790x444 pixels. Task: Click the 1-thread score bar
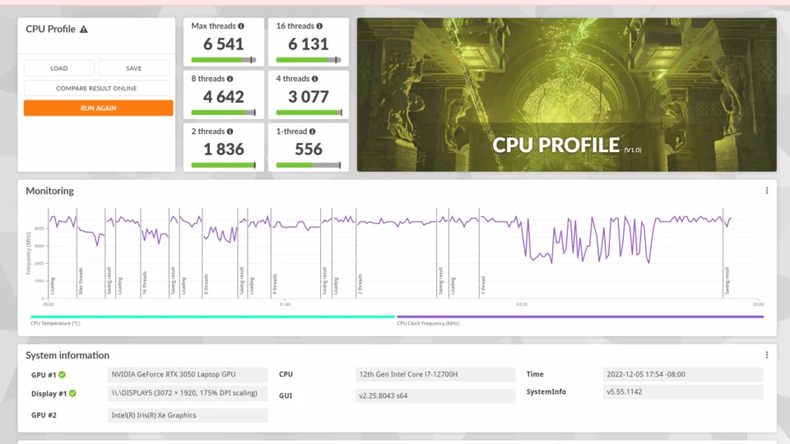(309, 165)
